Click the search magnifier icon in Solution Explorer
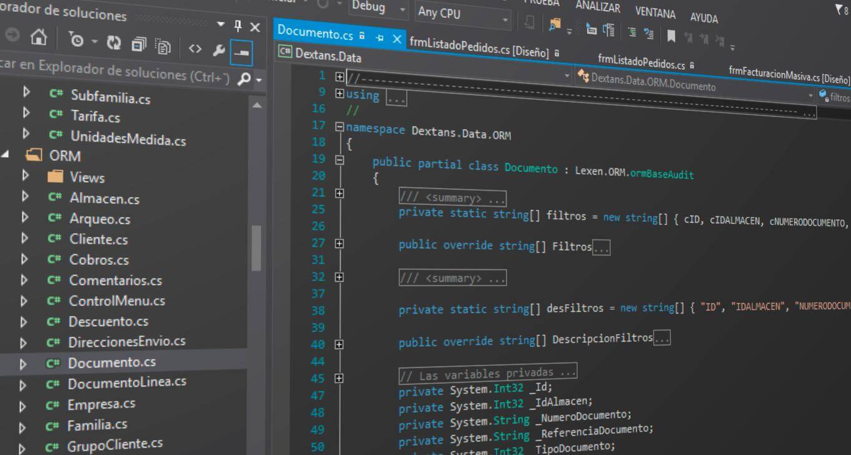851x455 pixels. pos(245,79)
